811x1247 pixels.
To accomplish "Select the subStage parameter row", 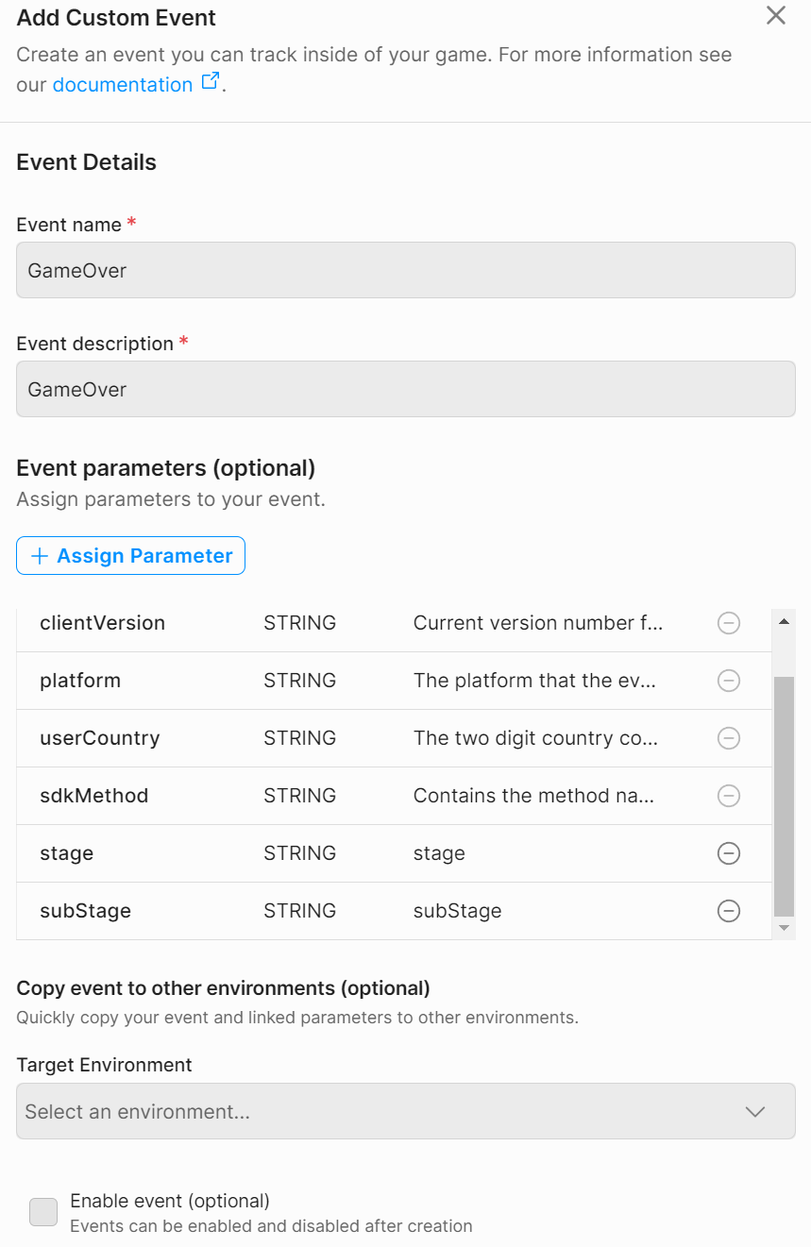I will pyautogui.click(x=394, y=911).
